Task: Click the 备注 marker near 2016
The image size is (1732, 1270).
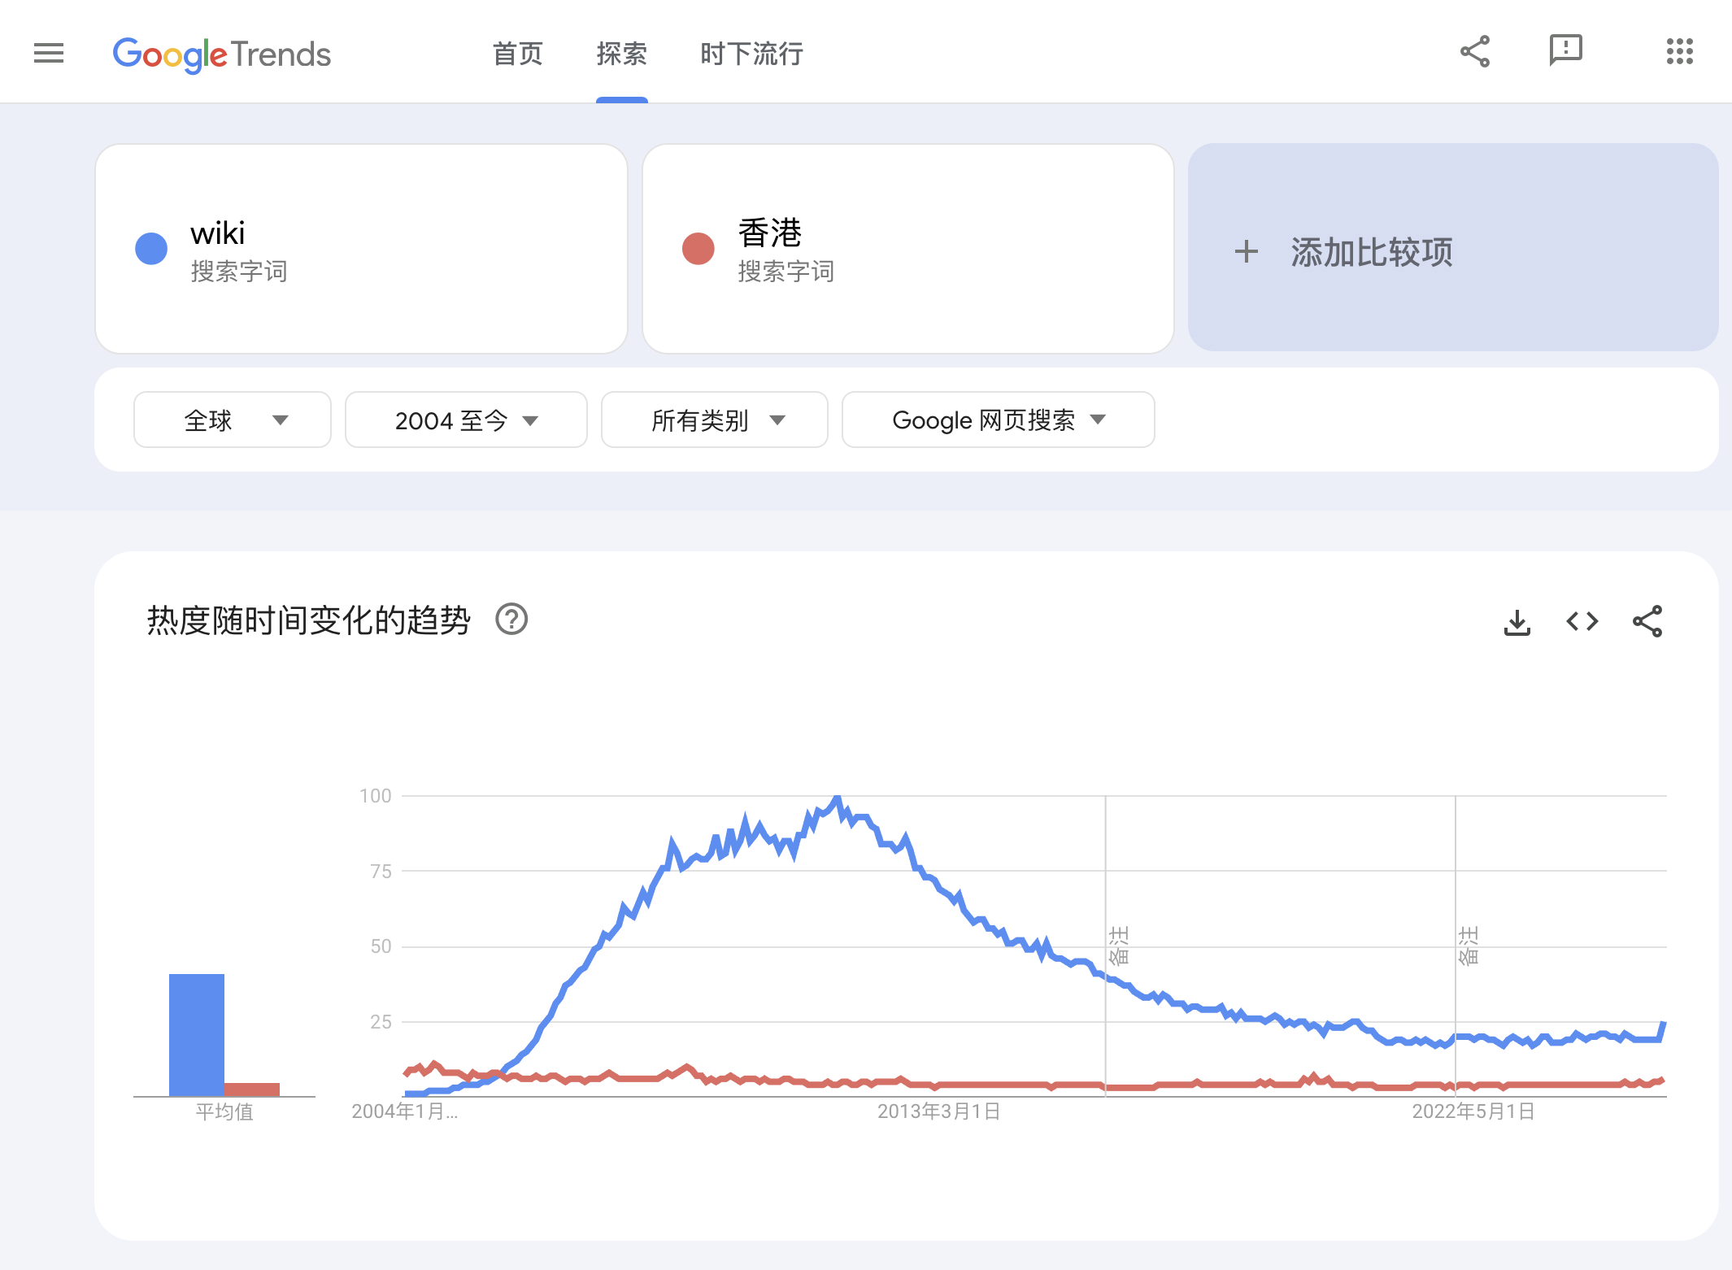Action: click(1120, 946)
